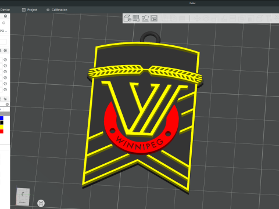The width and height of the screenshot is (279, 209).
Task: Click the Add model cube icon
Action: point(127,19)
